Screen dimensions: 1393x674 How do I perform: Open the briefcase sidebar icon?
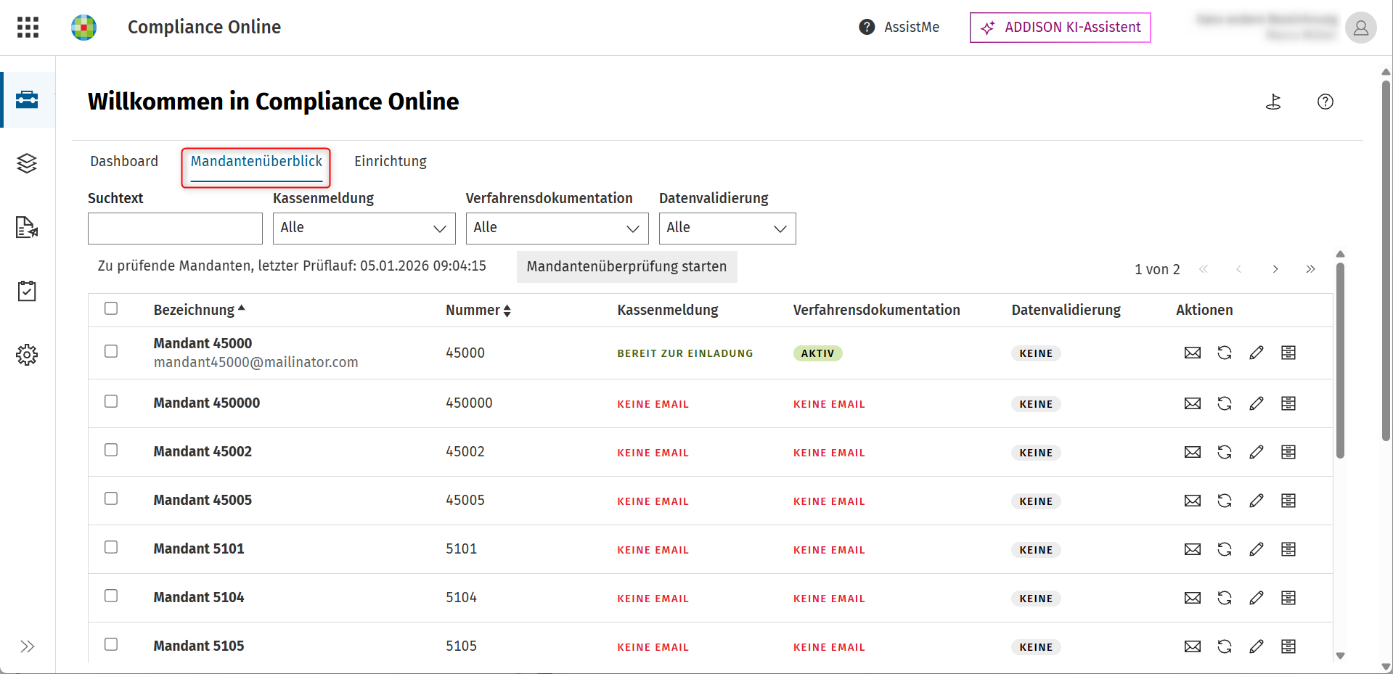point(27,99)
